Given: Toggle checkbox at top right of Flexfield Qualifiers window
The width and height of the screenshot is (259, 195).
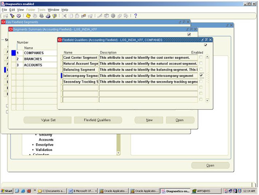Looking at the screenshot, I should pos(206,45).
